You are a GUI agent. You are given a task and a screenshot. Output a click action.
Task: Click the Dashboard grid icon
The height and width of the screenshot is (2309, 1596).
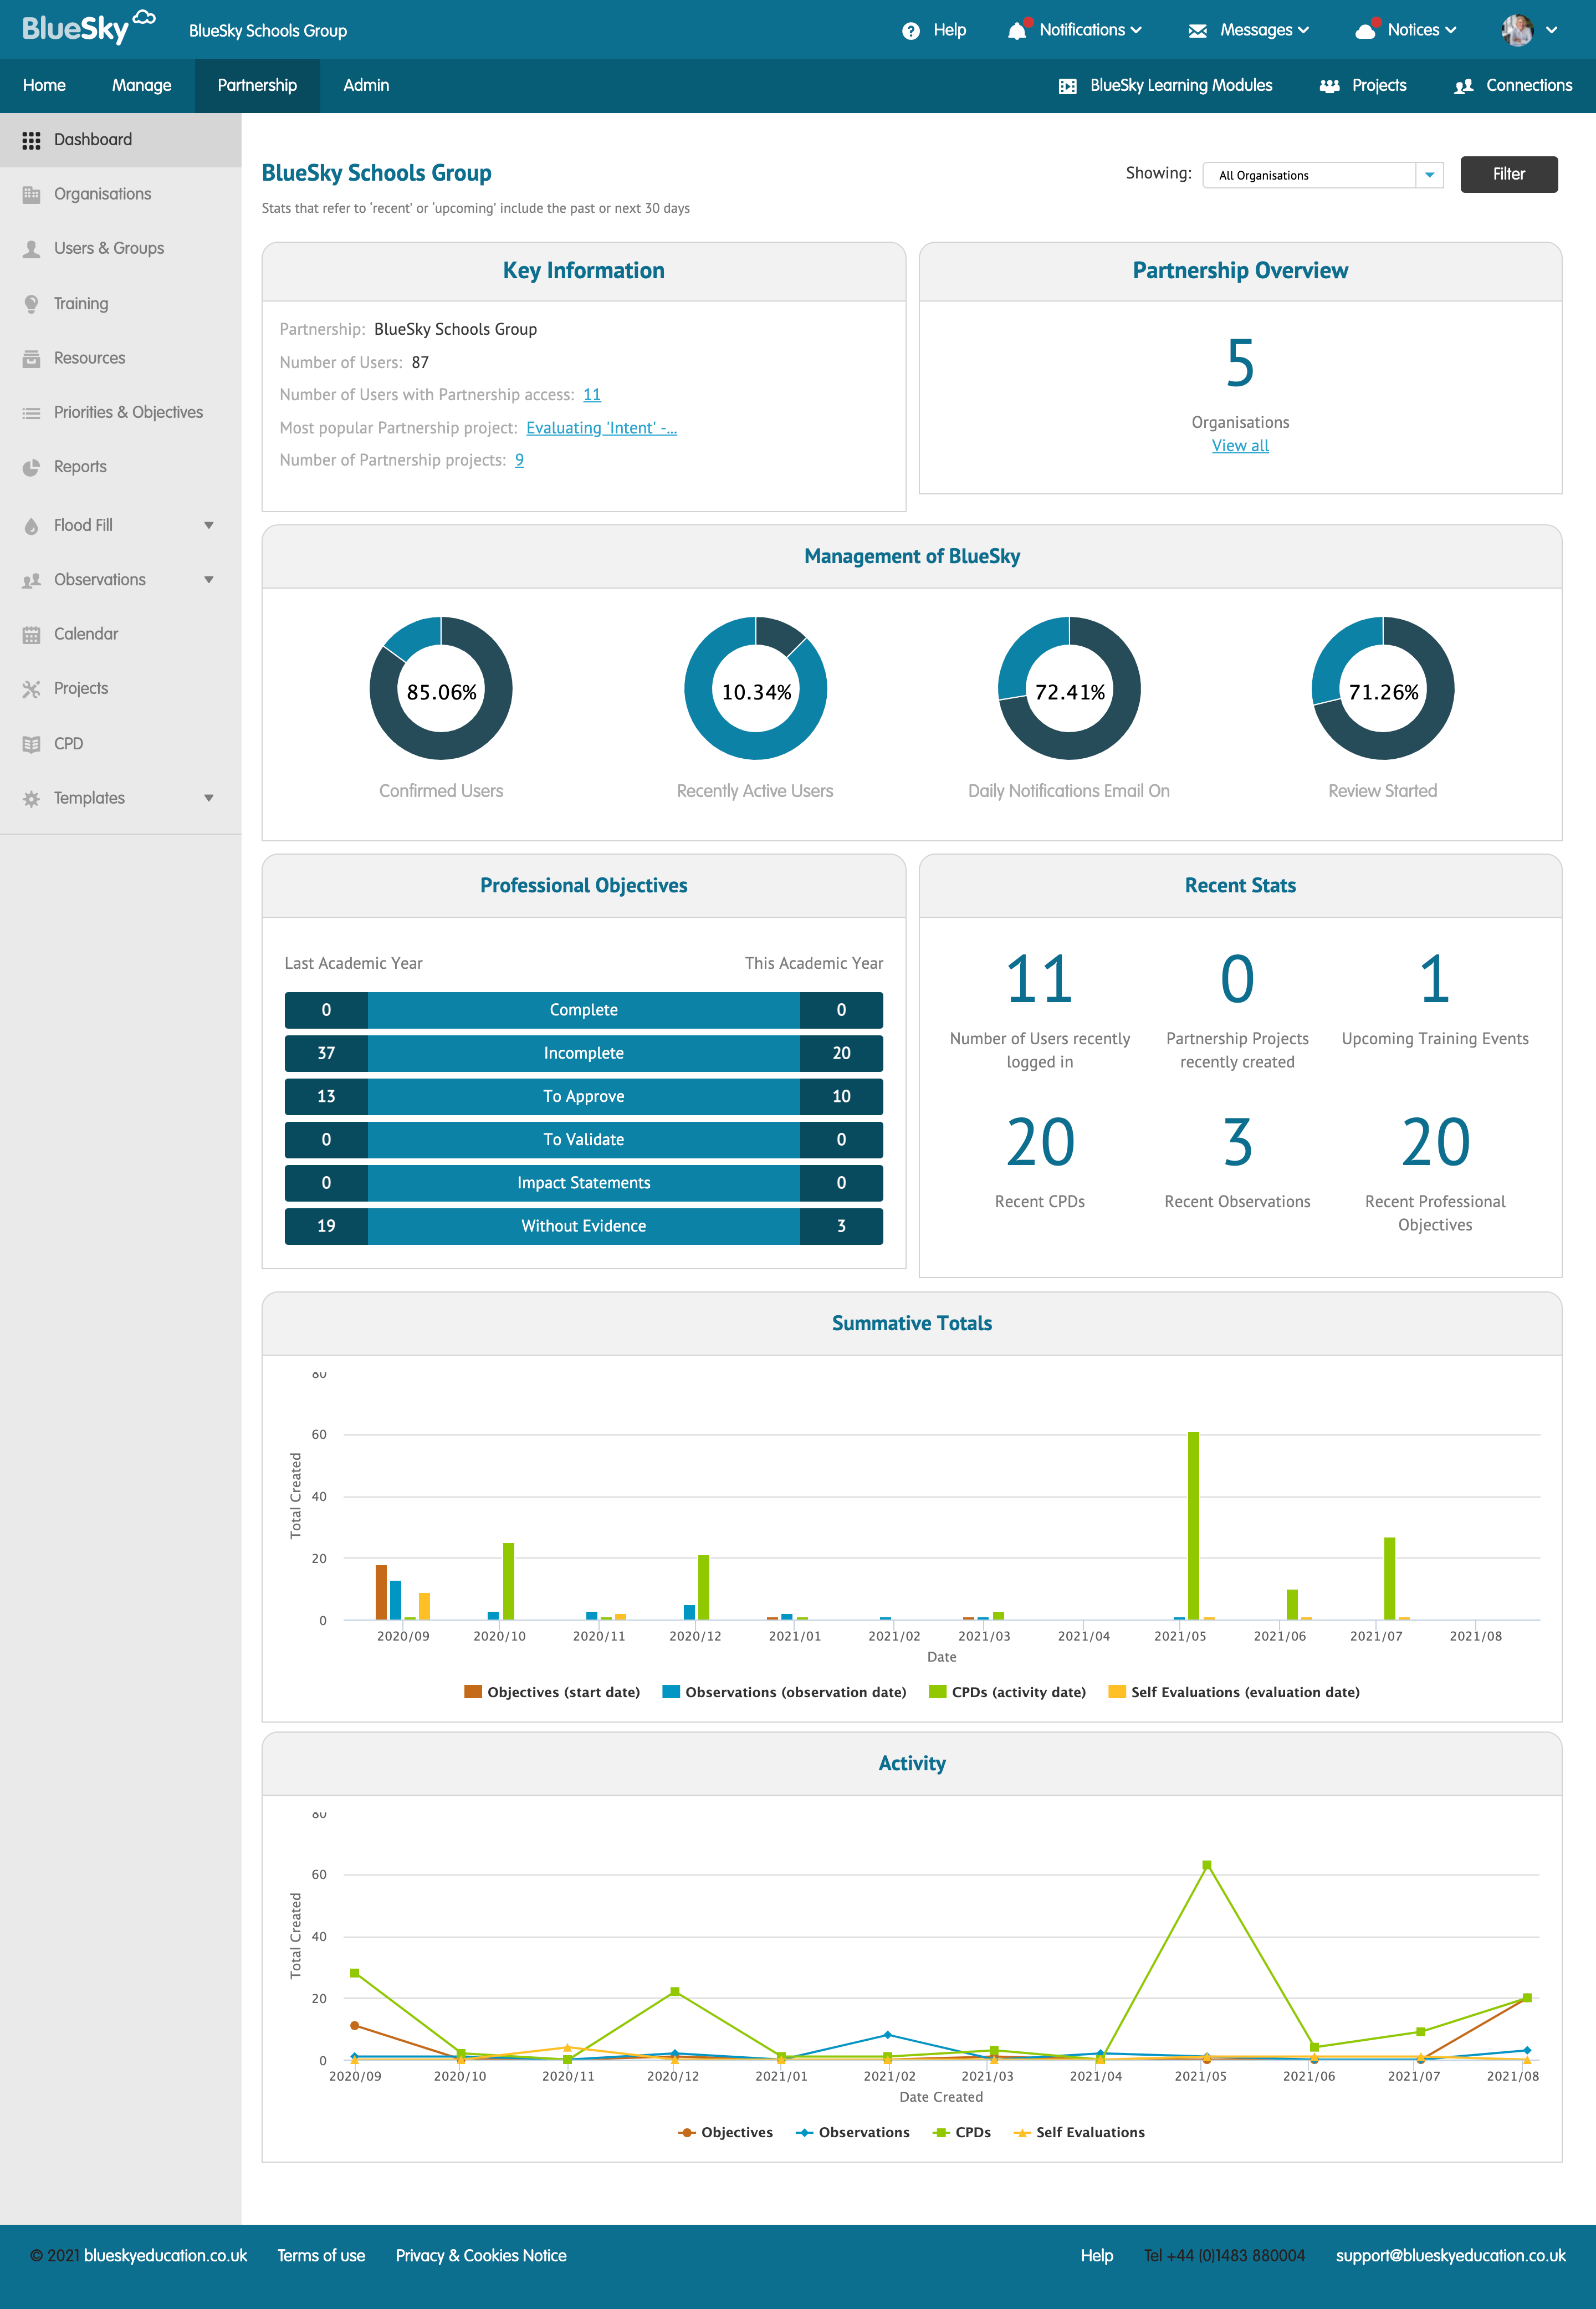(31, 140)
